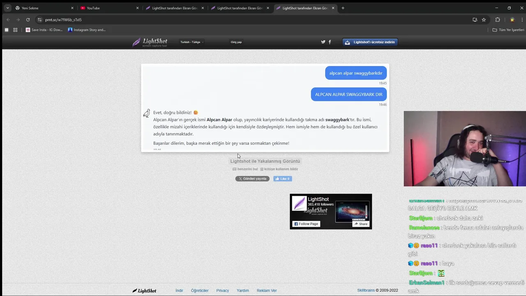Screen dimensions: 526x296
Task: Click Follow Page in Facebook widget
Action: pos(306,224)
